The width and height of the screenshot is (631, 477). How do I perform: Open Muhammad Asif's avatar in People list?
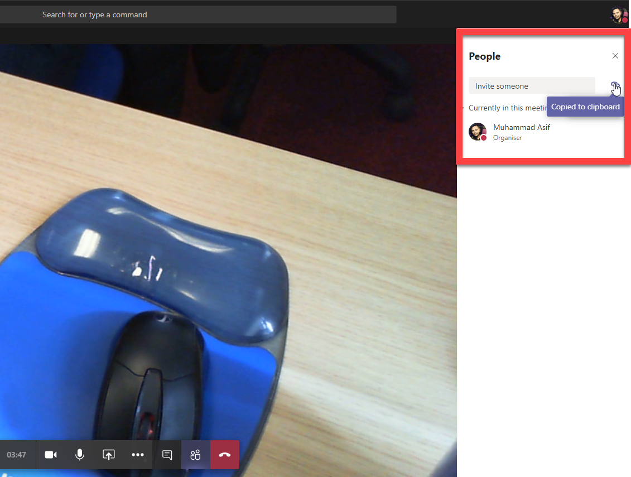pyautogui.click(x=478, y=132)
